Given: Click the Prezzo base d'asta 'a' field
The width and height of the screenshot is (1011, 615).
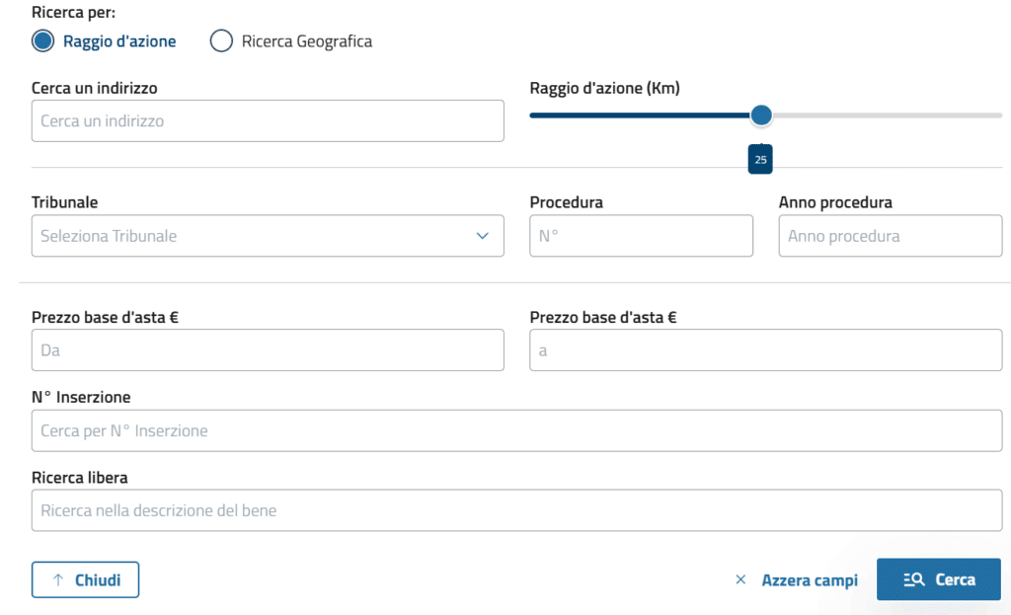Looking at the screenshot, I should 765,350.
